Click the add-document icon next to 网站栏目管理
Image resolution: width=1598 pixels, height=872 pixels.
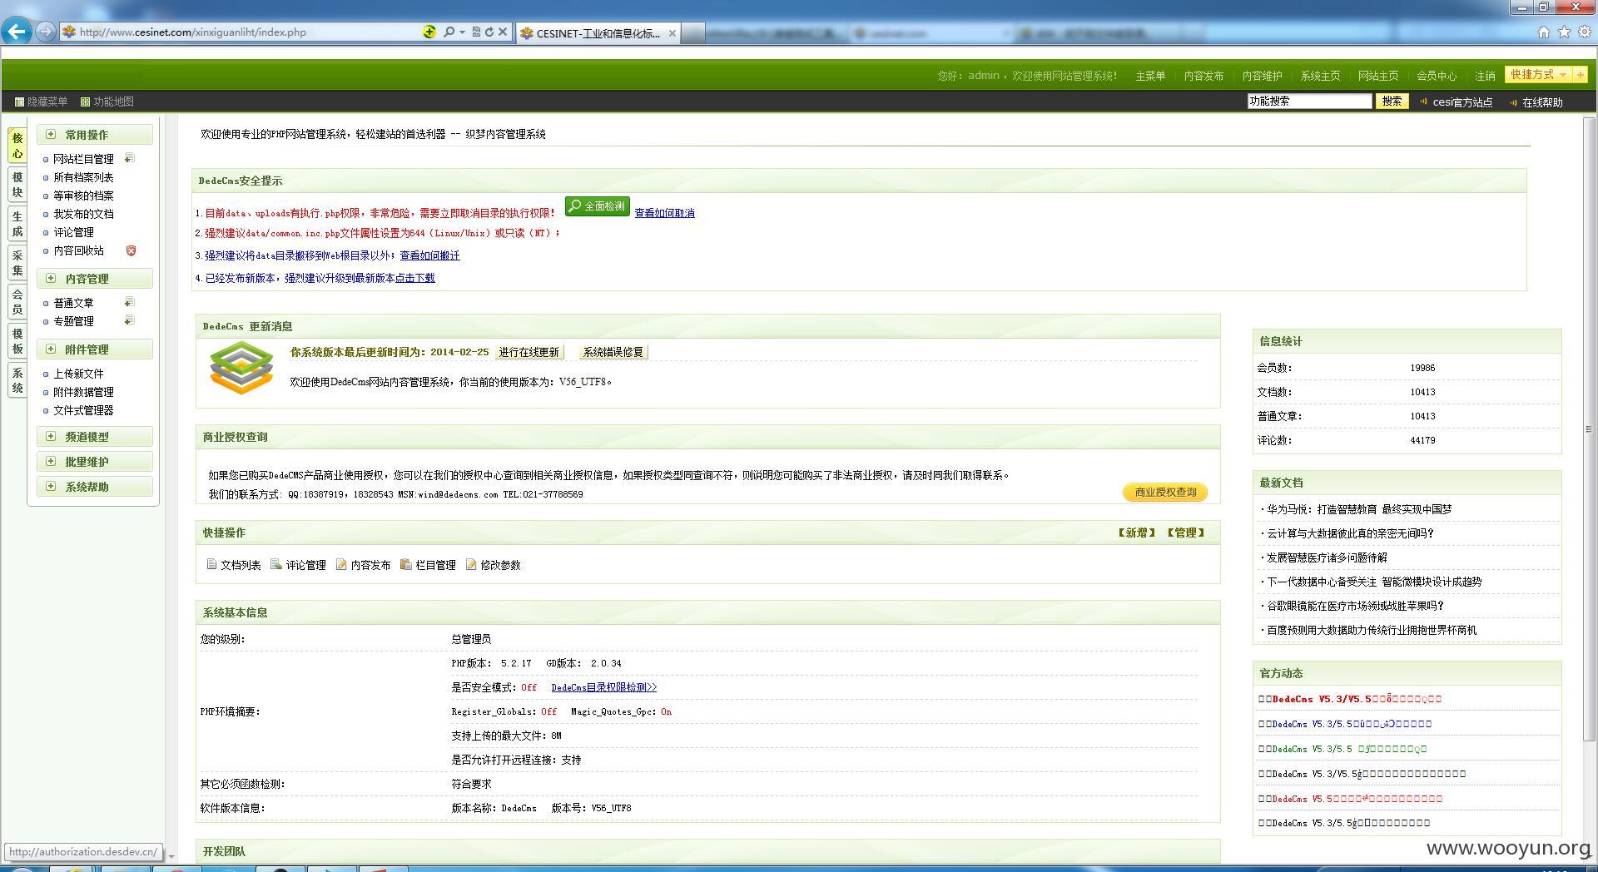[129, 158]
